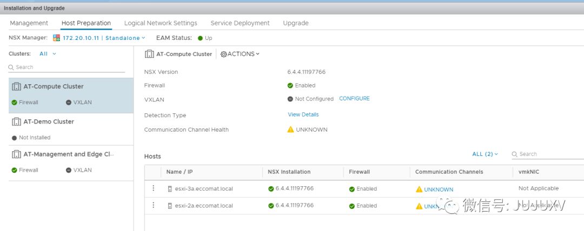This screenshot has height=231, width=584.
Task: Click the esxi-3a host icon
Action: click(x=170, y=189)
